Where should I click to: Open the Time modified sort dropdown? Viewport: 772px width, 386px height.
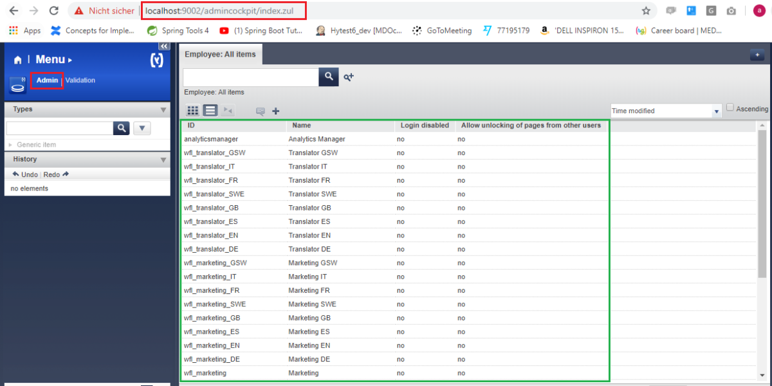coord(717,111)
